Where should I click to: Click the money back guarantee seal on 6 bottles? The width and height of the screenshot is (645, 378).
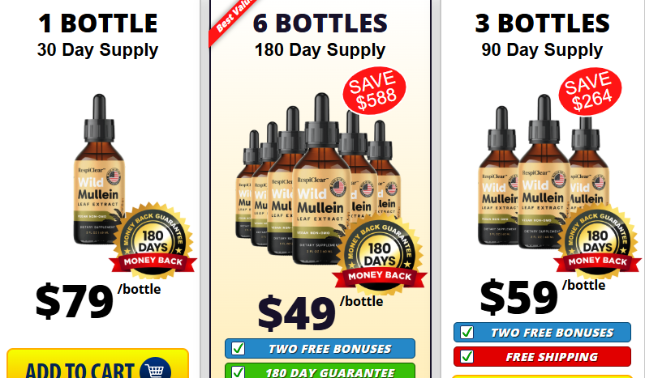pos(379,253)
